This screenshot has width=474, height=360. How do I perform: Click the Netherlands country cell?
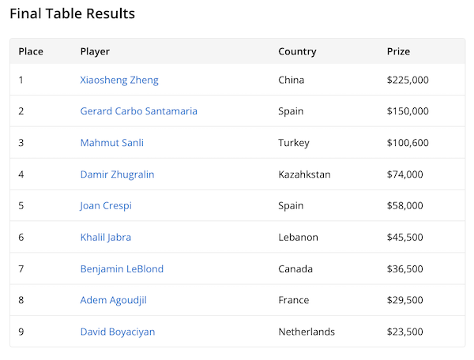(x=307, y=332)
